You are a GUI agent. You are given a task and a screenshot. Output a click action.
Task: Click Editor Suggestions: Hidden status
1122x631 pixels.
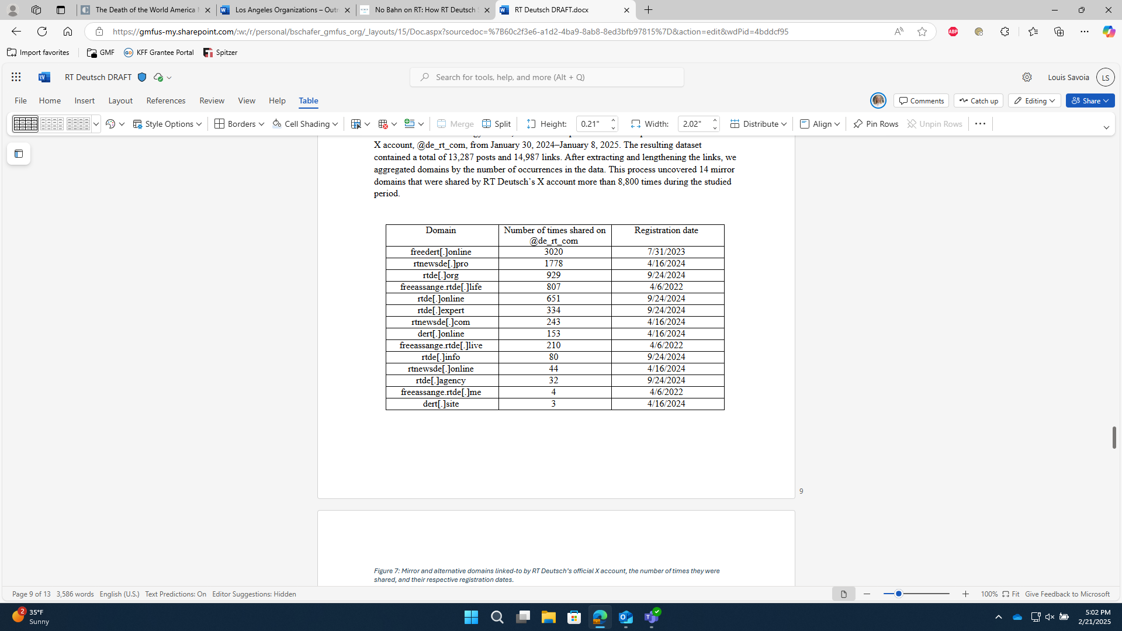tap(254, 594)
